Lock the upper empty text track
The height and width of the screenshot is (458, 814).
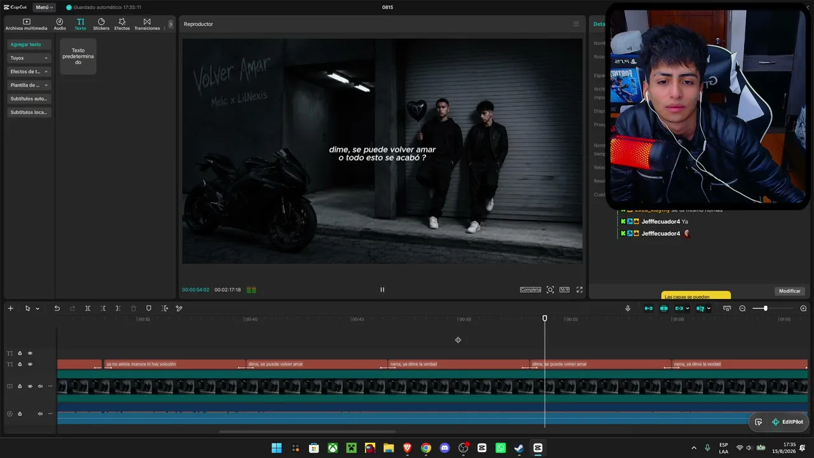click(x=20, y=353)
